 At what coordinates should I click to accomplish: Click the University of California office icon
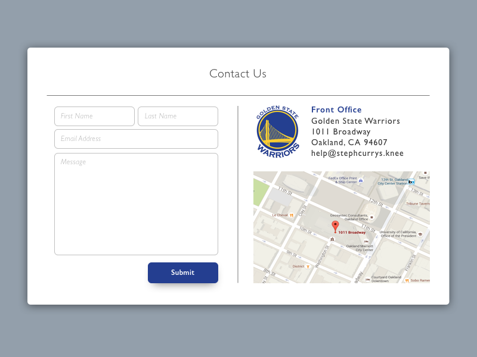(x=420, y=234)
